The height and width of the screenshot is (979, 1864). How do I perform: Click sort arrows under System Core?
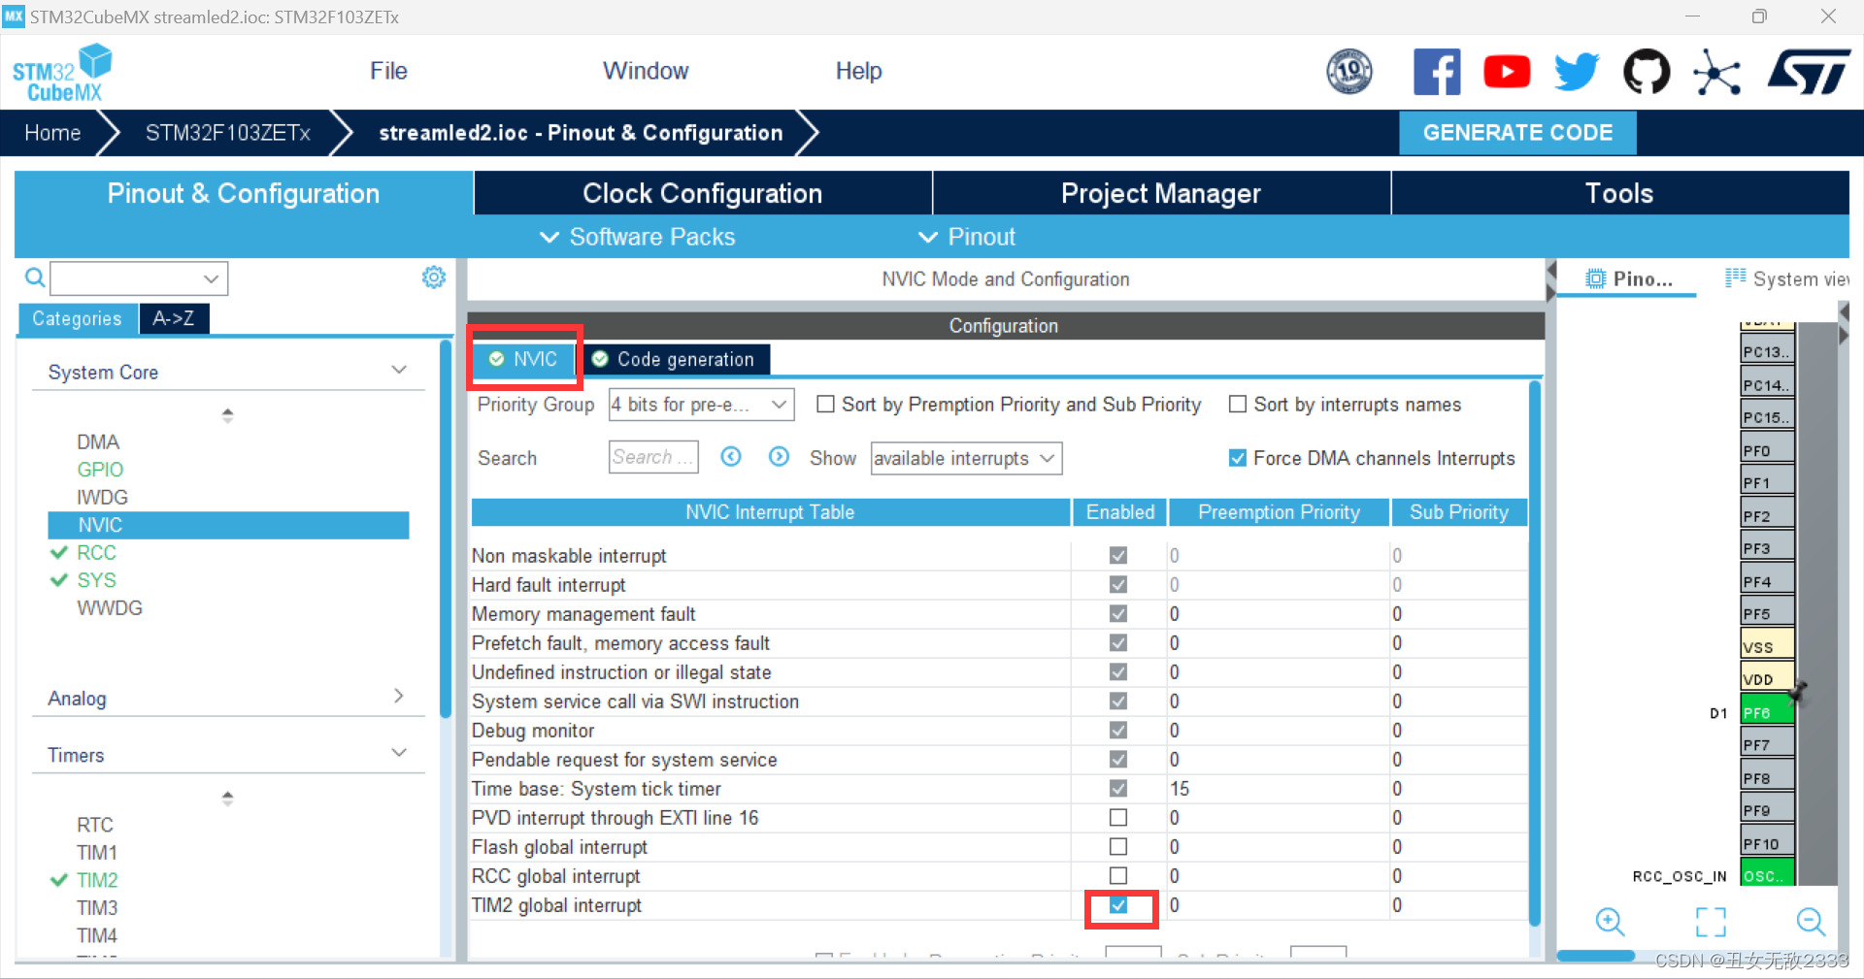click(x=227, y=415)
